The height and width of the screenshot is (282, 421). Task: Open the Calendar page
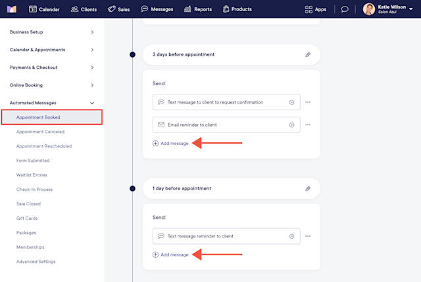[x=44, y=9]
